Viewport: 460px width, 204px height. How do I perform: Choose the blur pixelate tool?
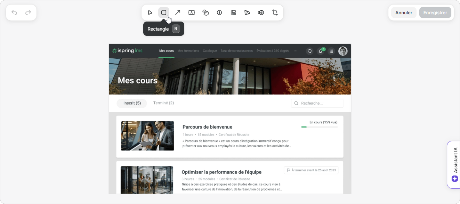click(x=233, y=13)
